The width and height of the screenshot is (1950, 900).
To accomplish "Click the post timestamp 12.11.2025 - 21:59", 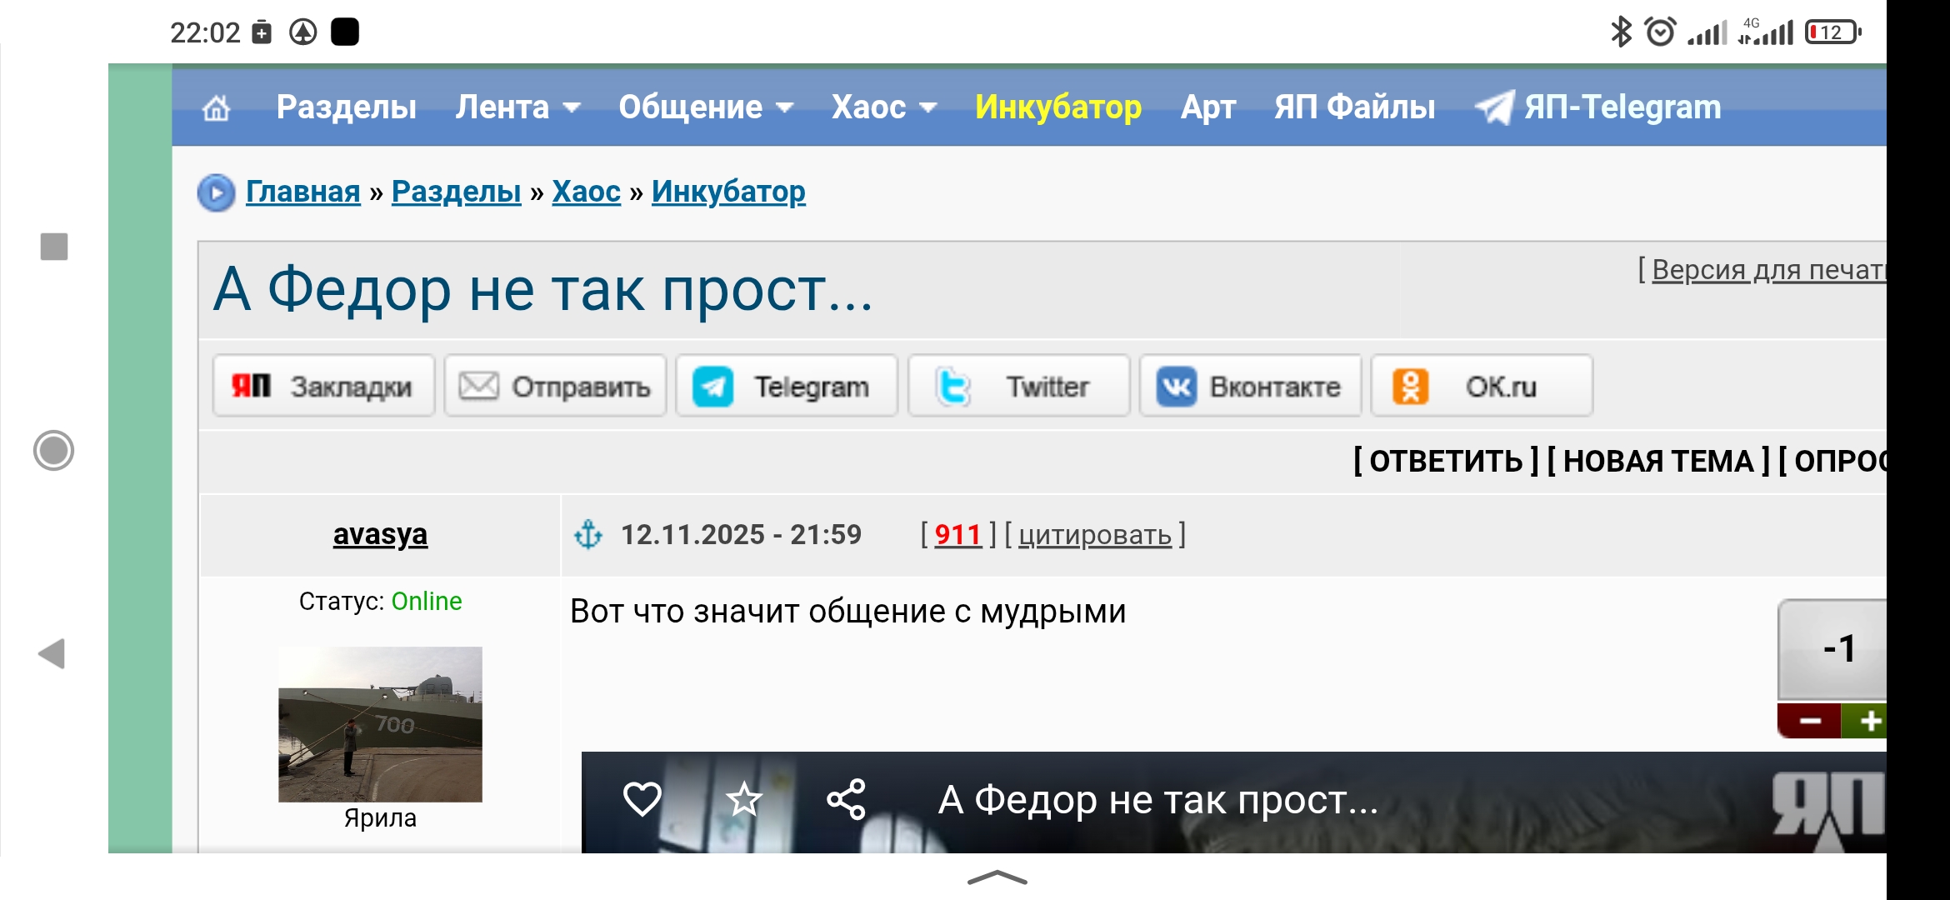I will coord(741,534).
